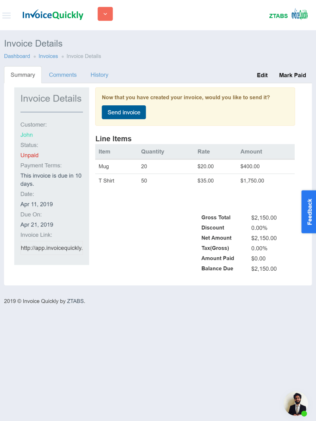Screen dimensions: 316x421
Task: Go to Dashboard breadcrumb link
Action: click(17, 56)
